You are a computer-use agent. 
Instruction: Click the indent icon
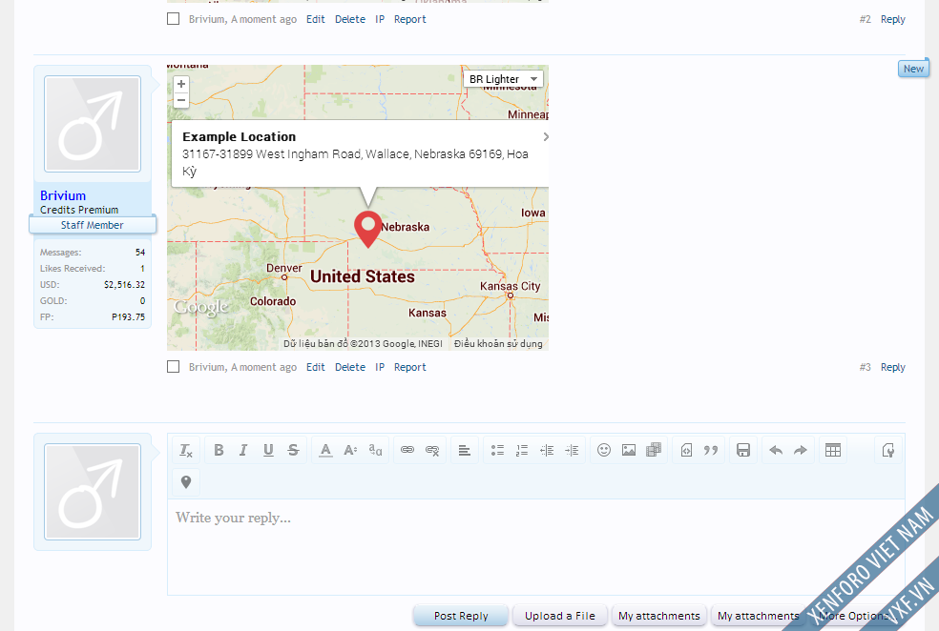point(572,450)
